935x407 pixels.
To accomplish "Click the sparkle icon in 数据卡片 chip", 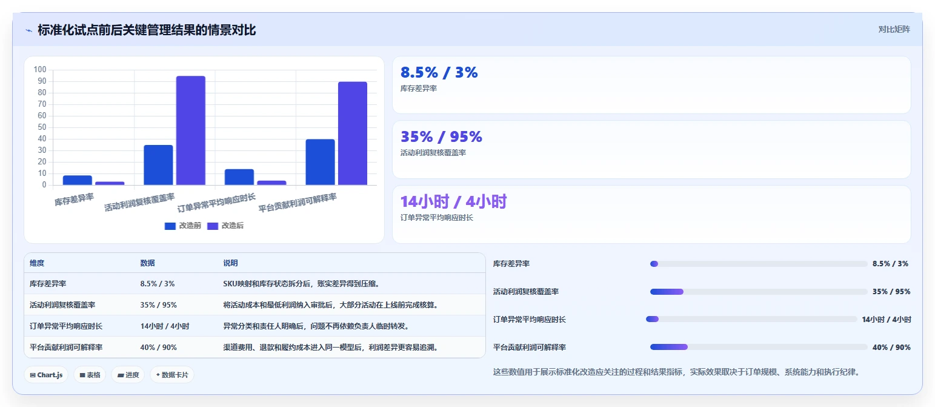I will pyautogui.click(x=158, y=375).
